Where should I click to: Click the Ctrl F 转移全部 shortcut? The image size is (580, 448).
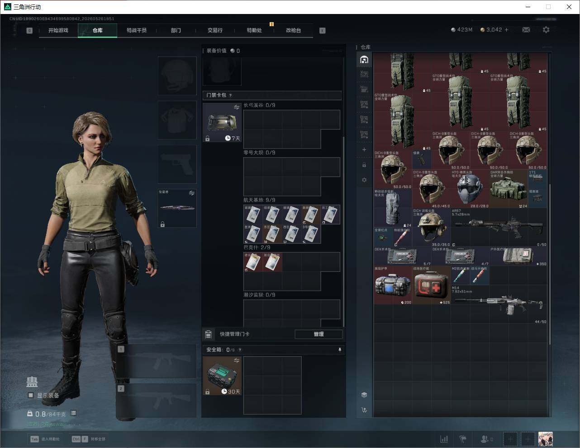click(89, 439)
